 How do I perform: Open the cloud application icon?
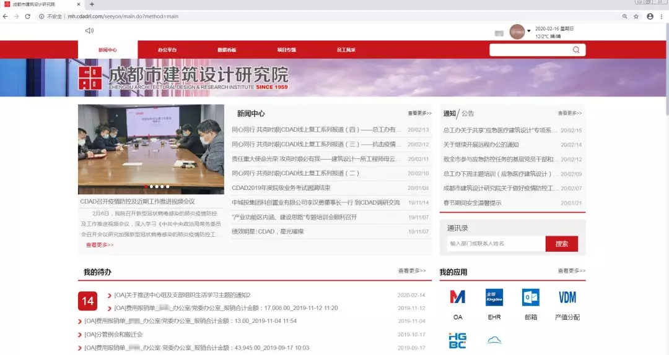(x=494, y=340)
